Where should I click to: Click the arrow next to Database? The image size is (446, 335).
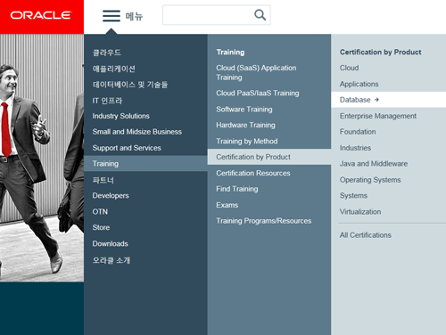(376, 100)
